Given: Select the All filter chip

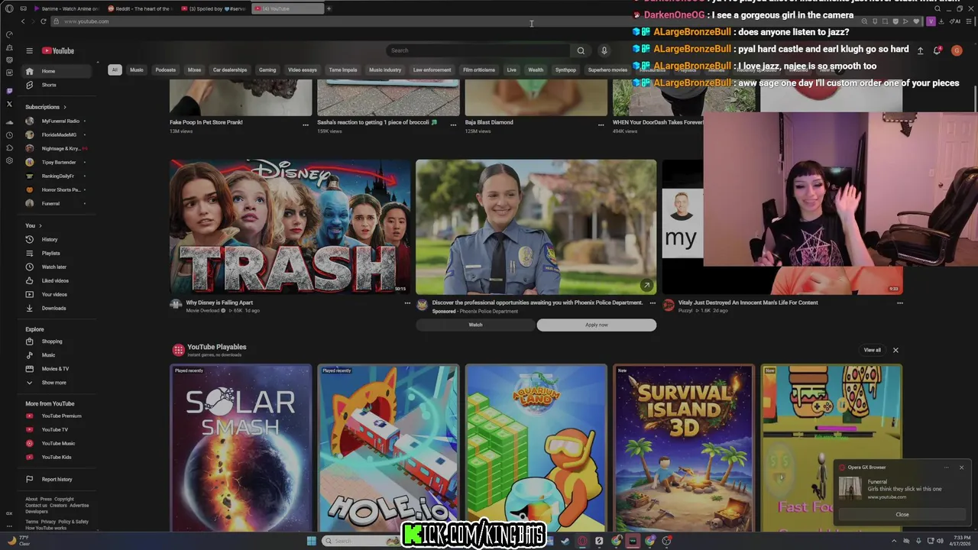Looking at the screenshot, I should coord(115,70).
